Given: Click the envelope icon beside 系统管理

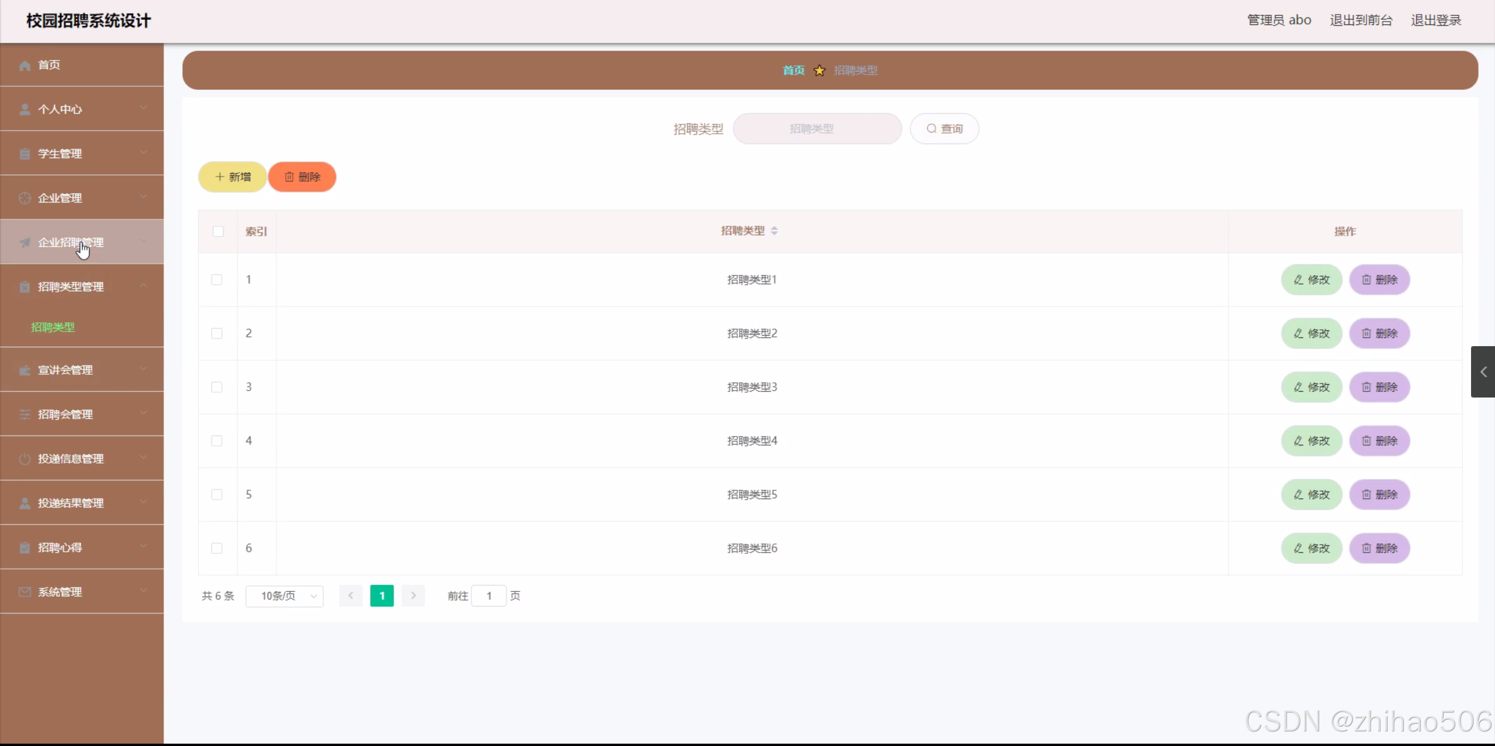Looking at the screenshot, I should pyautogui.click(x=25, y=592).
